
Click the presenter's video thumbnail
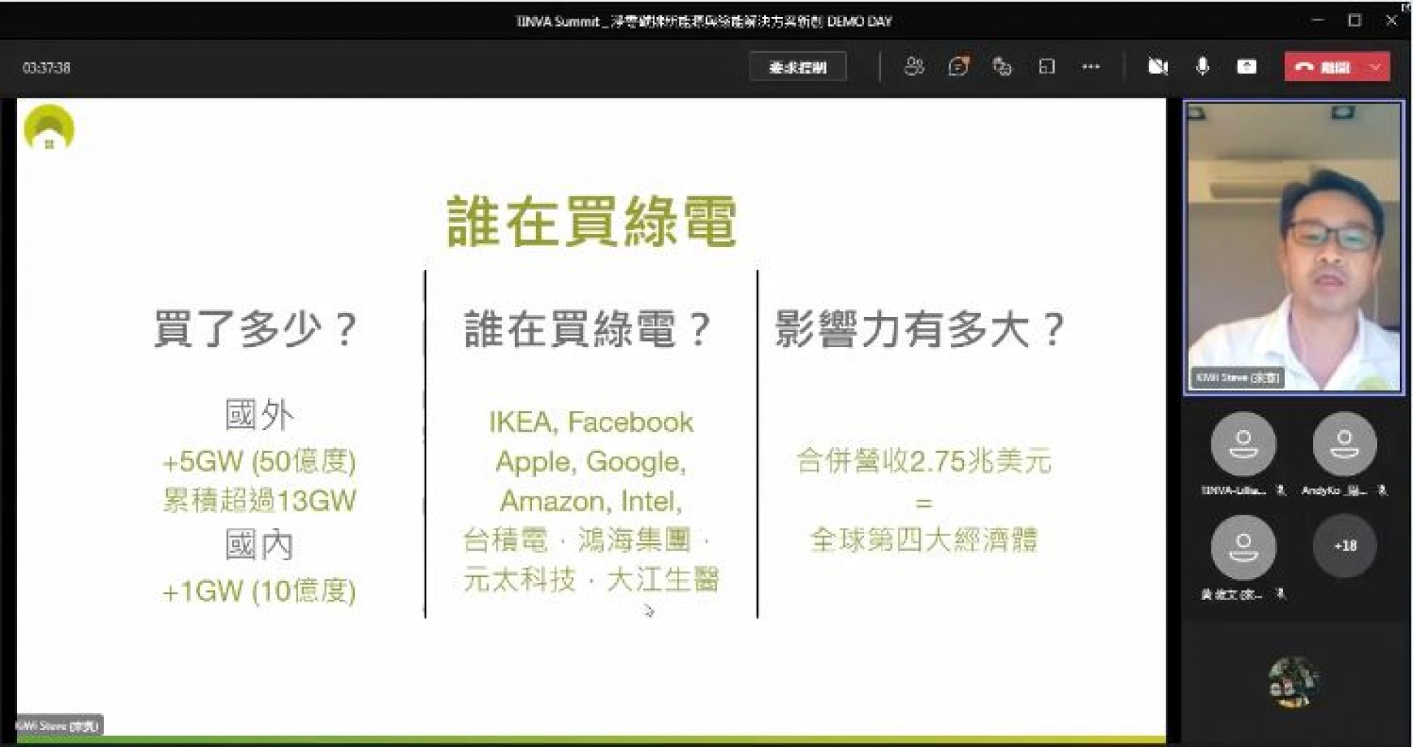1293,248
